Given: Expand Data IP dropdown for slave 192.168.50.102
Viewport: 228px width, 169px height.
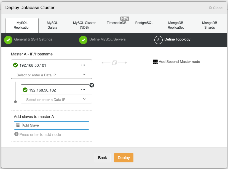Looking at the screenshot, I should coord(84,99).
